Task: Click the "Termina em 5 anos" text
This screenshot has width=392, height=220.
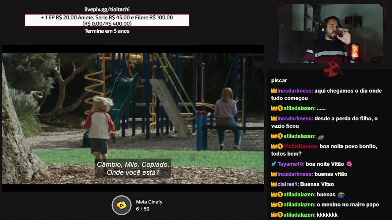Action: point(107,31)
